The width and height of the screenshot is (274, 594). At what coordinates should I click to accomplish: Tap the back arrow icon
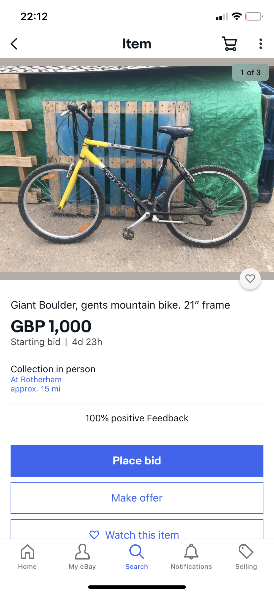coord(14,44)
